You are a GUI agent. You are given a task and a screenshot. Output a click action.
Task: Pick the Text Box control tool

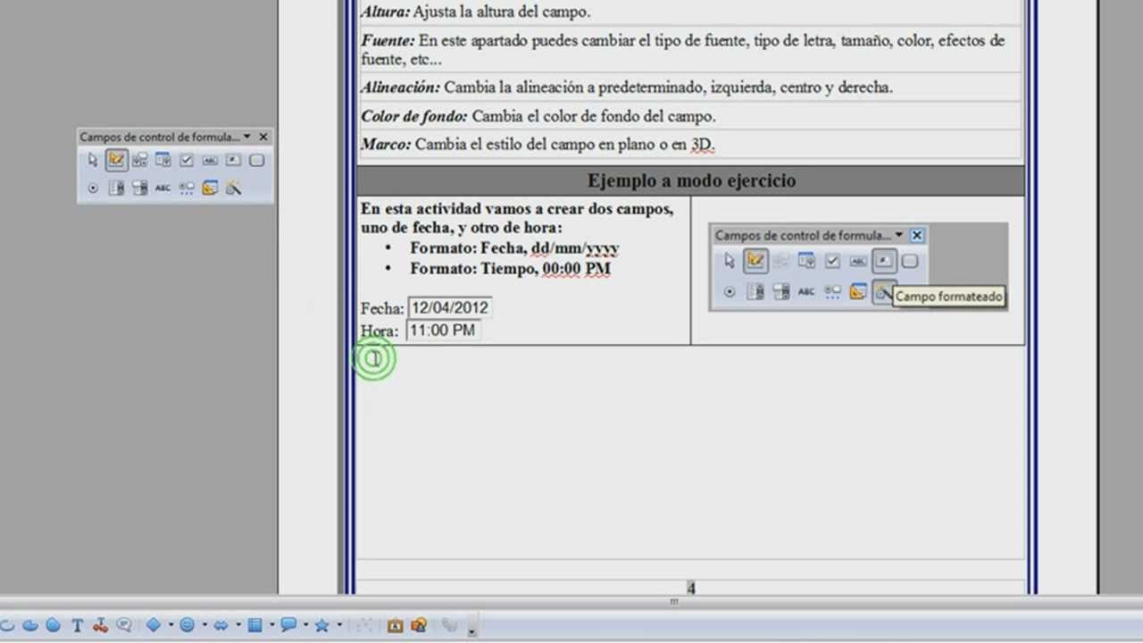point(210,161)
